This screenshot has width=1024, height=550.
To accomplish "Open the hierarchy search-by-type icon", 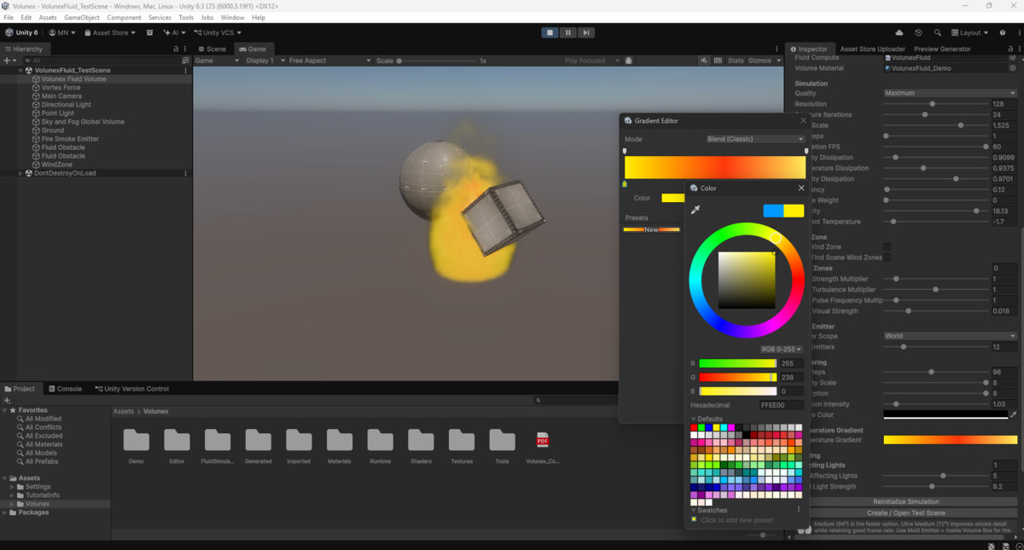I will (186, 61).
